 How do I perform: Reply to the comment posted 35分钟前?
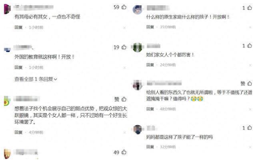[x=150, y=27]
